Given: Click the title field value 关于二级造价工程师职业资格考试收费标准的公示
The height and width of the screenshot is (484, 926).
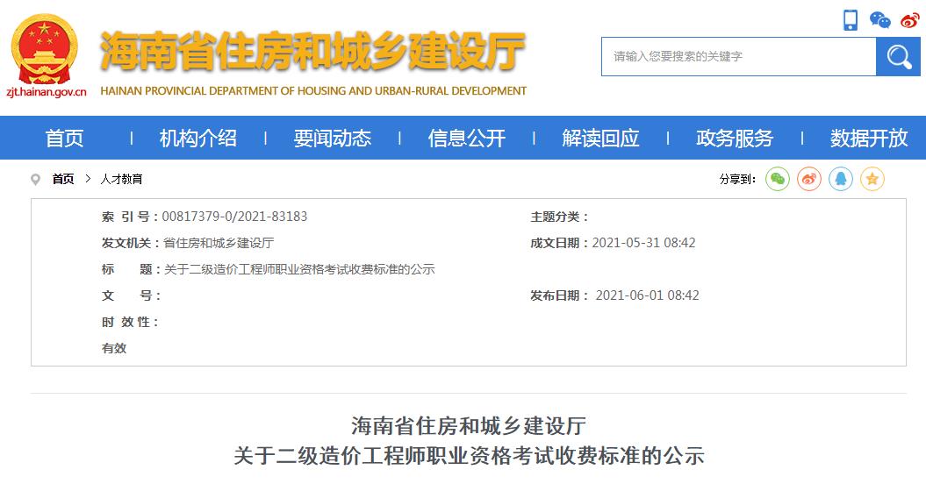Looking at the screenshot, I should (299, 270).
